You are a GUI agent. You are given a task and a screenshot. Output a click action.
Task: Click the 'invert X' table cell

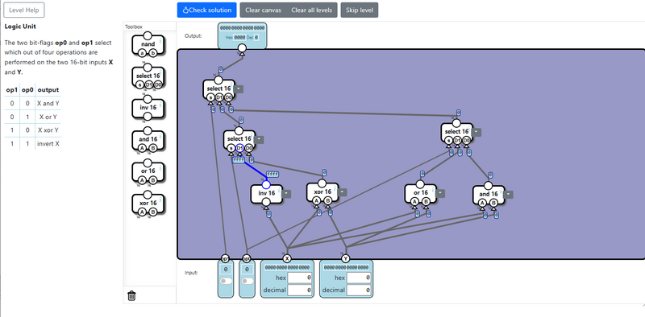pyautogui.click(x=48, y=144)
